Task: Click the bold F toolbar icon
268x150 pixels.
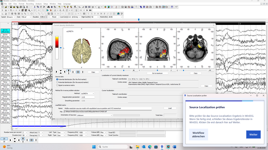Action: click(104, 14)
